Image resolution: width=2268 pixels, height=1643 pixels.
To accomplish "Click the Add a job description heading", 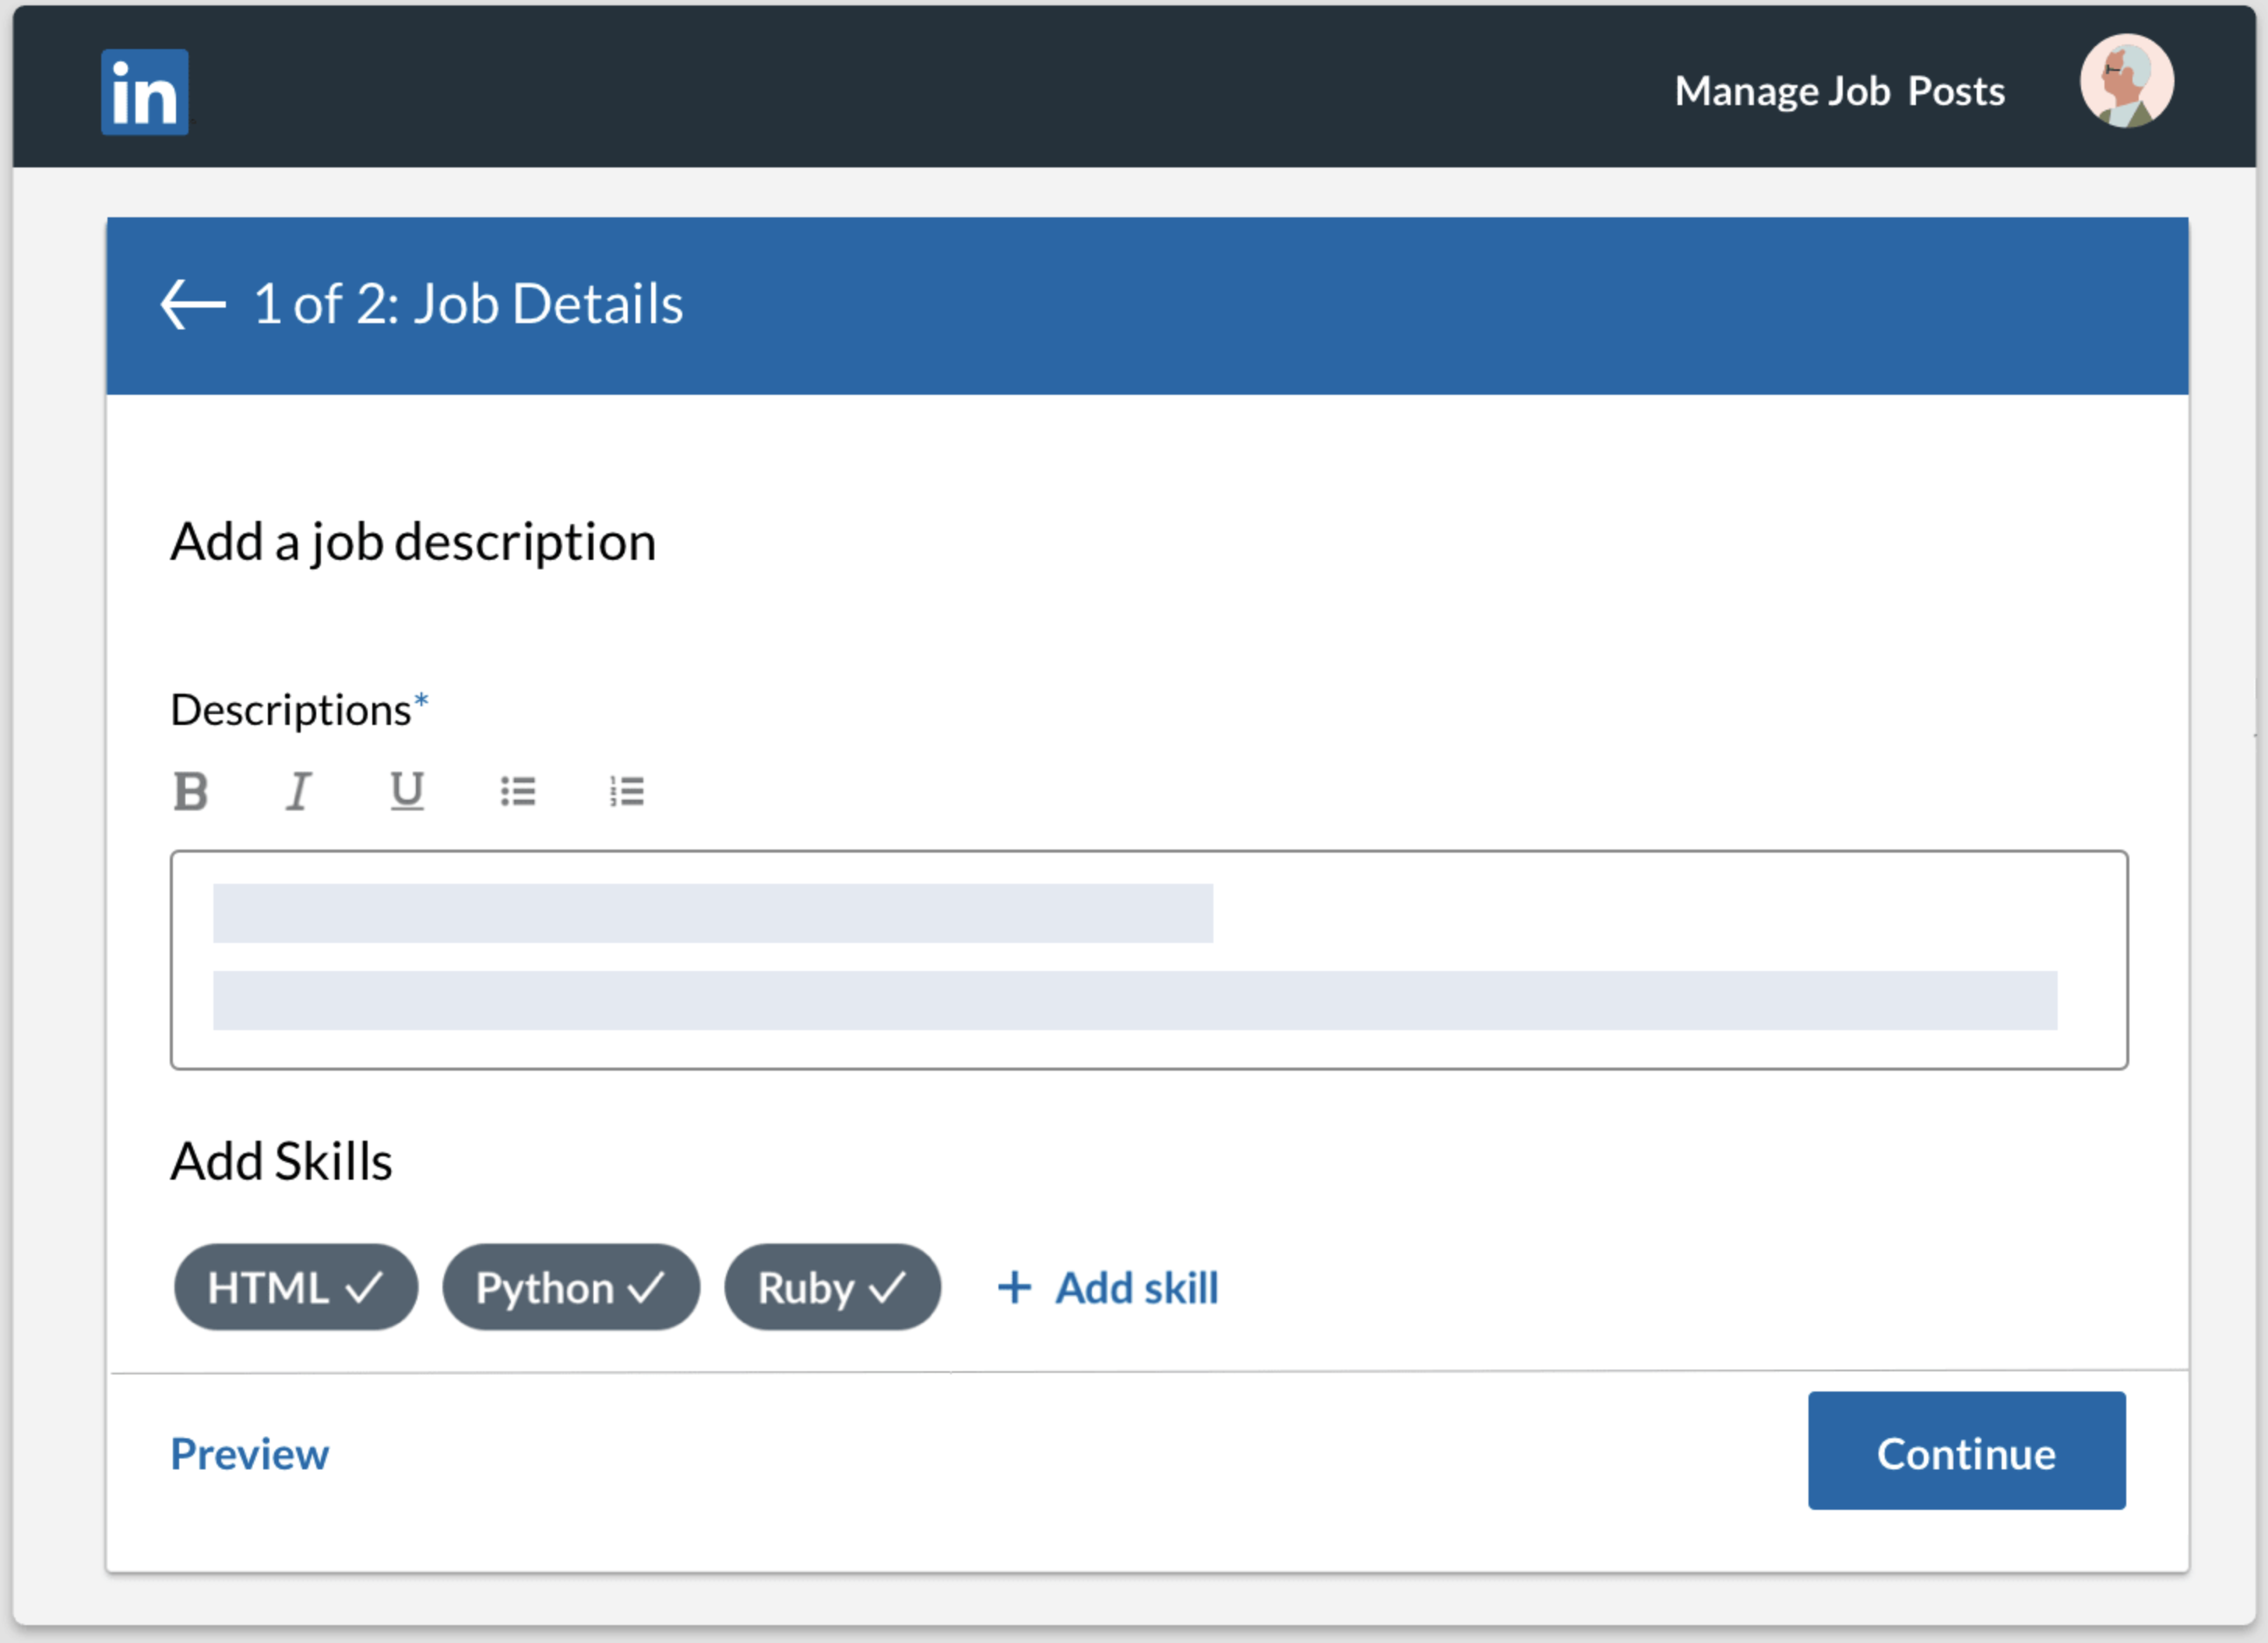I will tap(413, 541).
